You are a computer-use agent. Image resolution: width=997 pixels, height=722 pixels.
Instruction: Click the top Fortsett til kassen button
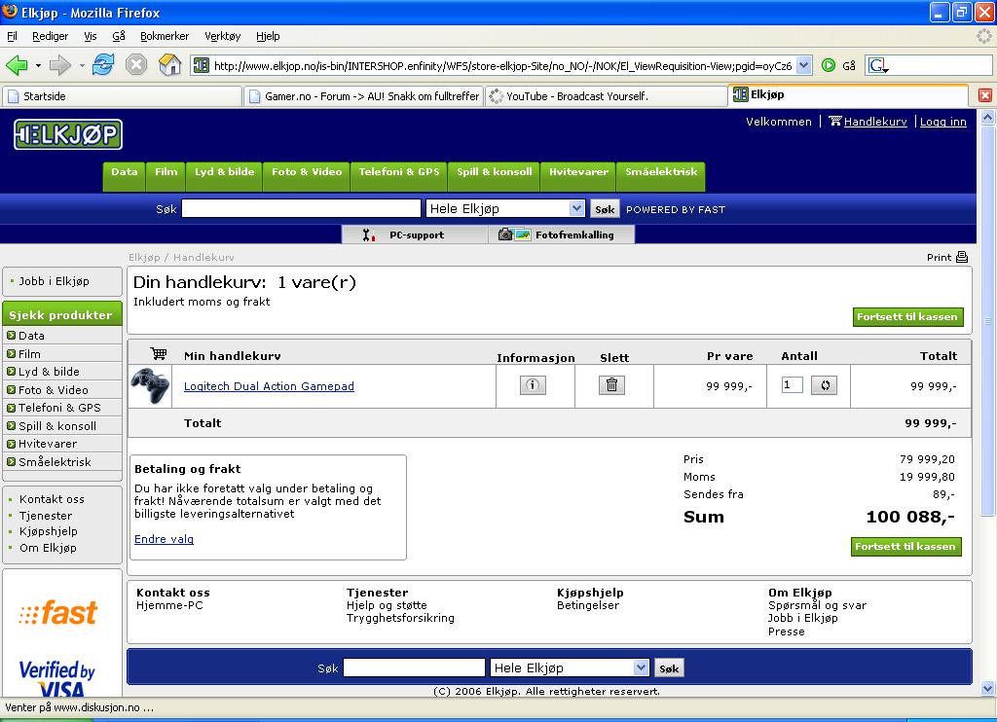908,316
